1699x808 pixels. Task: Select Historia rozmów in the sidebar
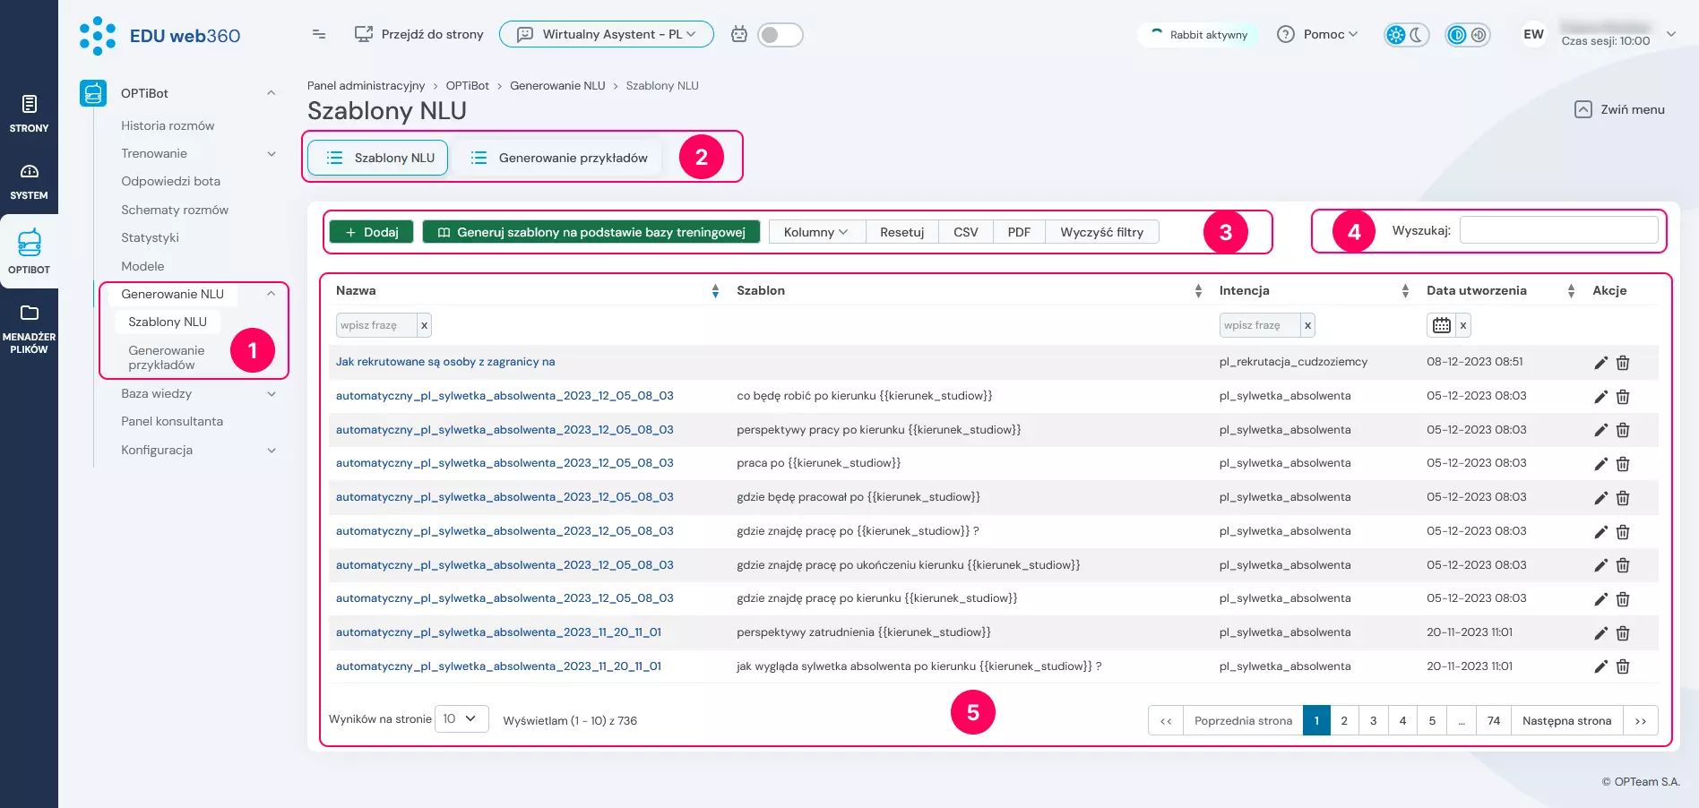click(168, 125)
